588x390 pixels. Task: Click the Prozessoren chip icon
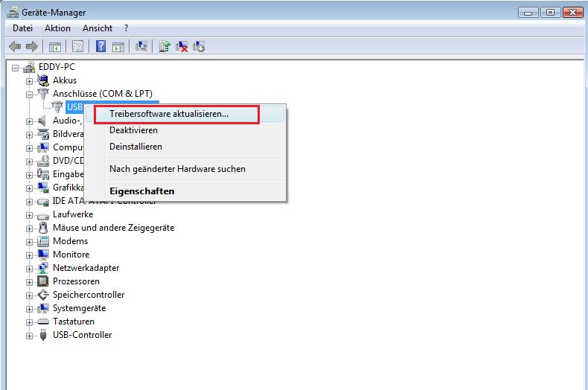coord(43,281)
